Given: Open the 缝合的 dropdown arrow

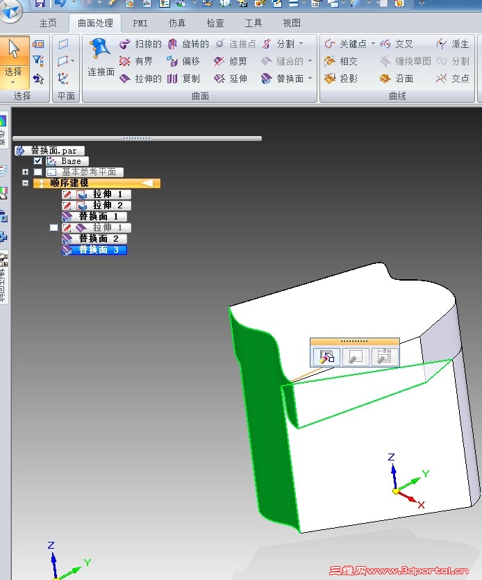Looking at the screenshot, I should pos(310,60).
